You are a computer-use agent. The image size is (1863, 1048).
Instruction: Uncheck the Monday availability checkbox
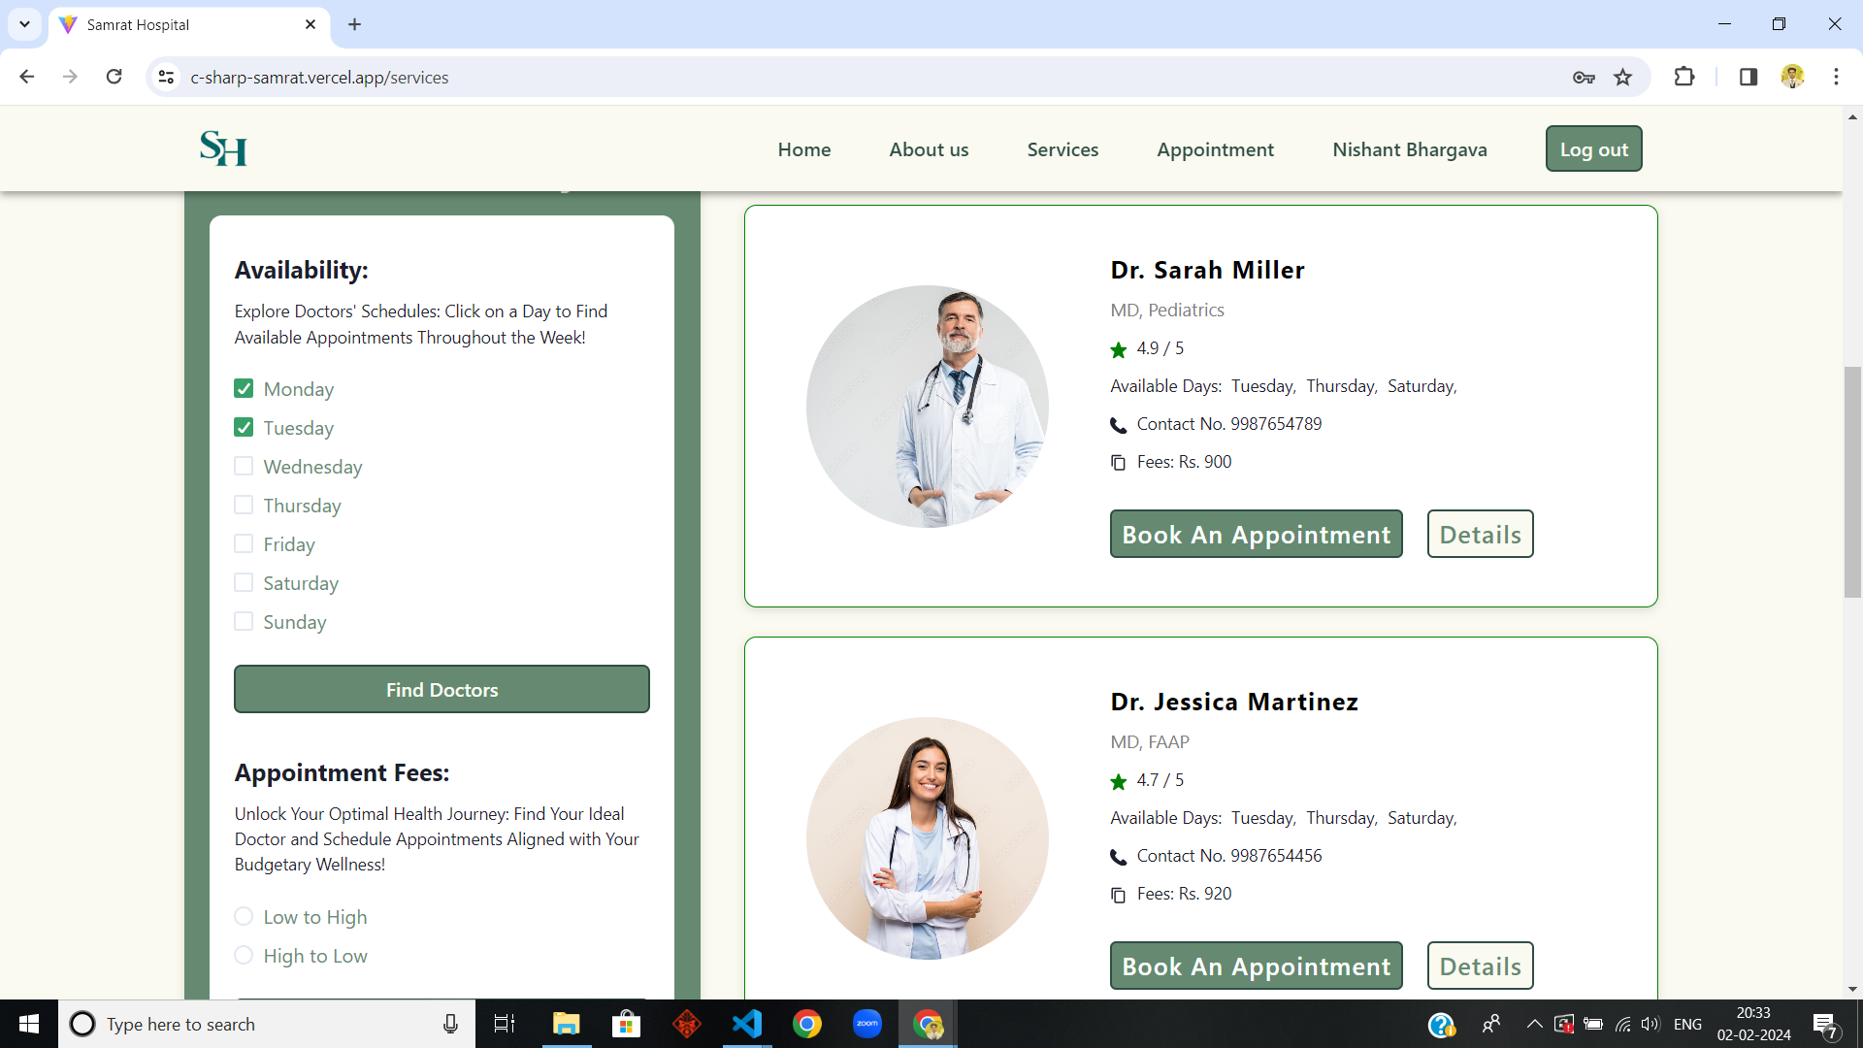(x=244, y=389)
